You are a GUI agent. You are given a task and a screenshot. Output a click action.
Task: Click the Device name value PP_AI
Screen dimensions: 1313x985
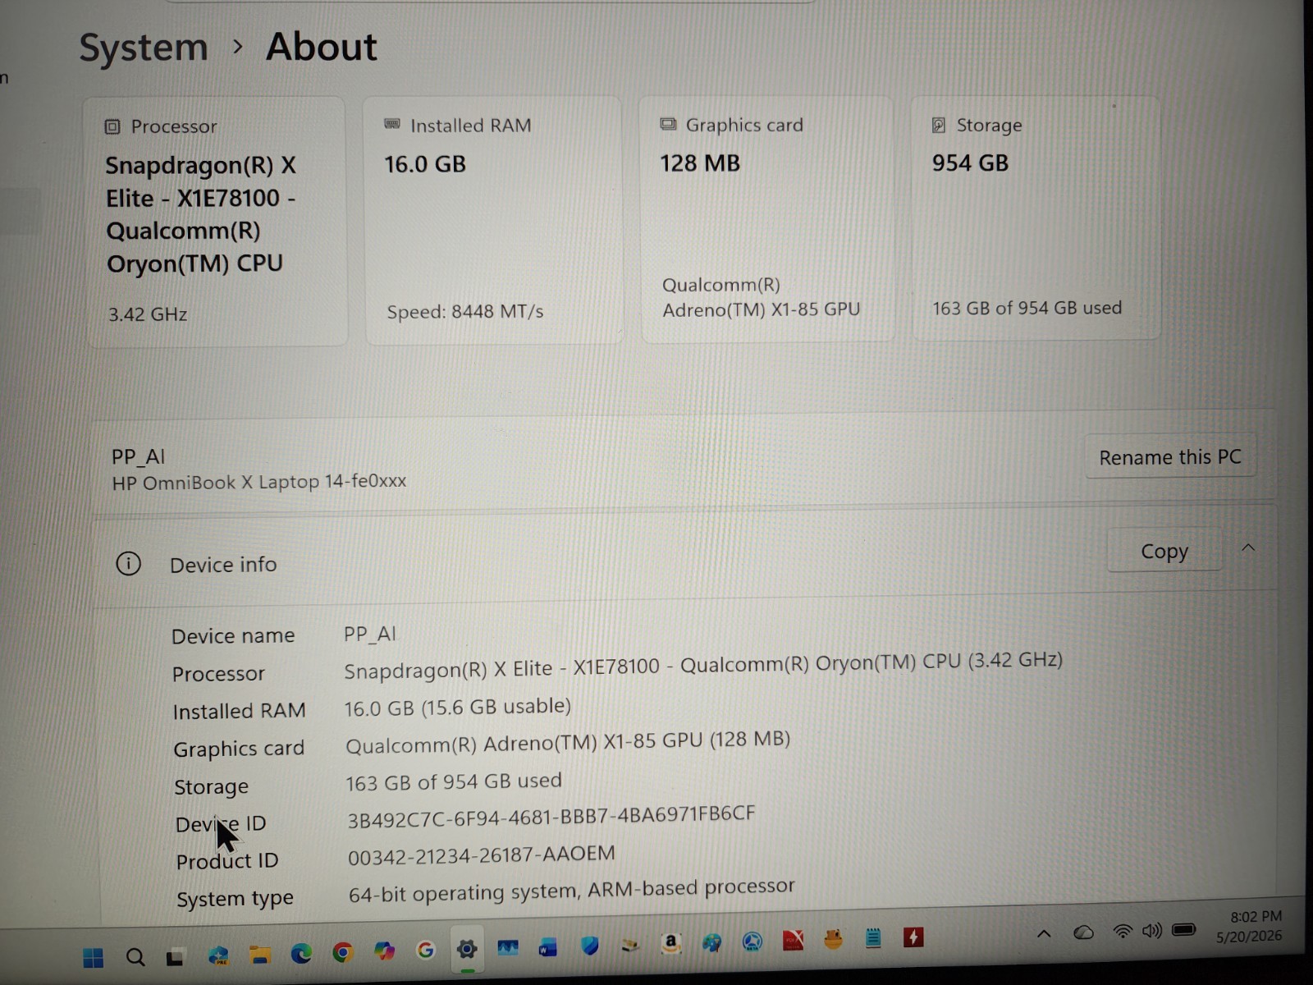pyautogui.click(x=370, y=634)
